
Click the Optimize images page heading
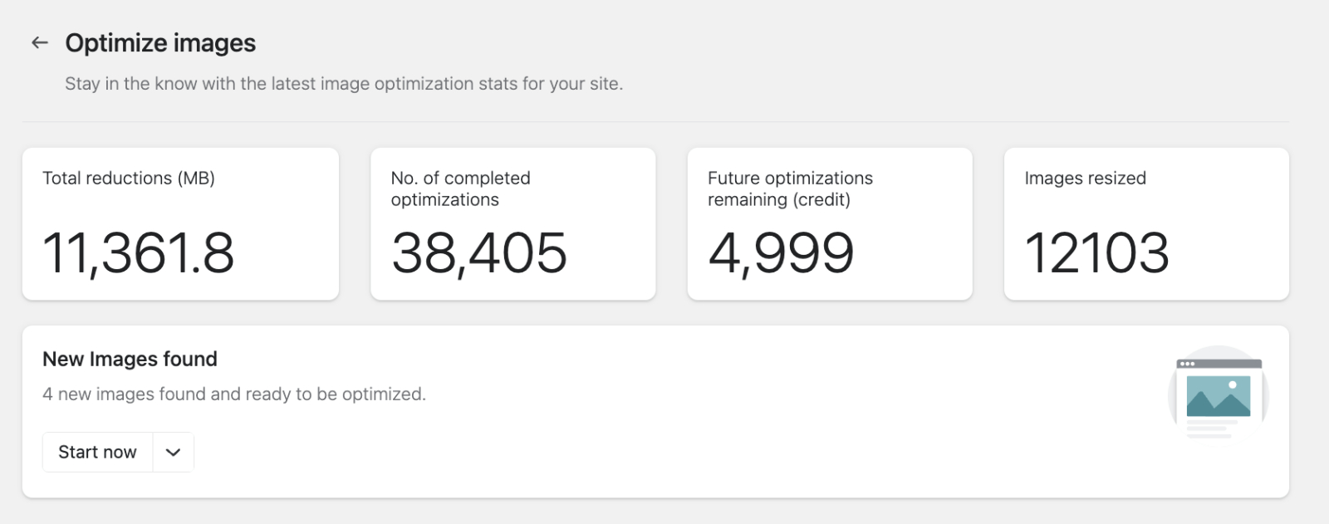160,43
